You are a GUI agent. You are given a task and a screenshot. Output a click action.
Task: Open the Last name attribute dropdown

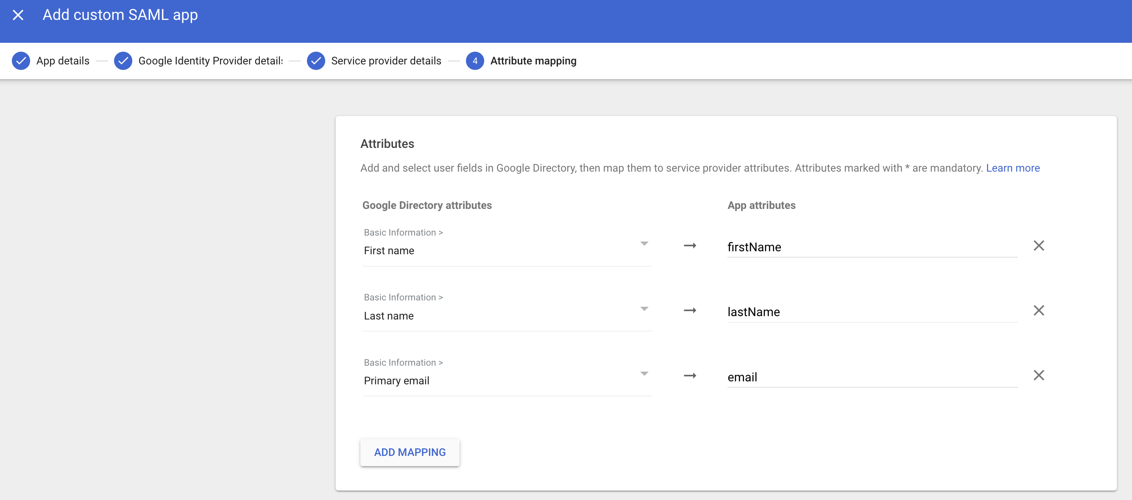tap(644, 308)
